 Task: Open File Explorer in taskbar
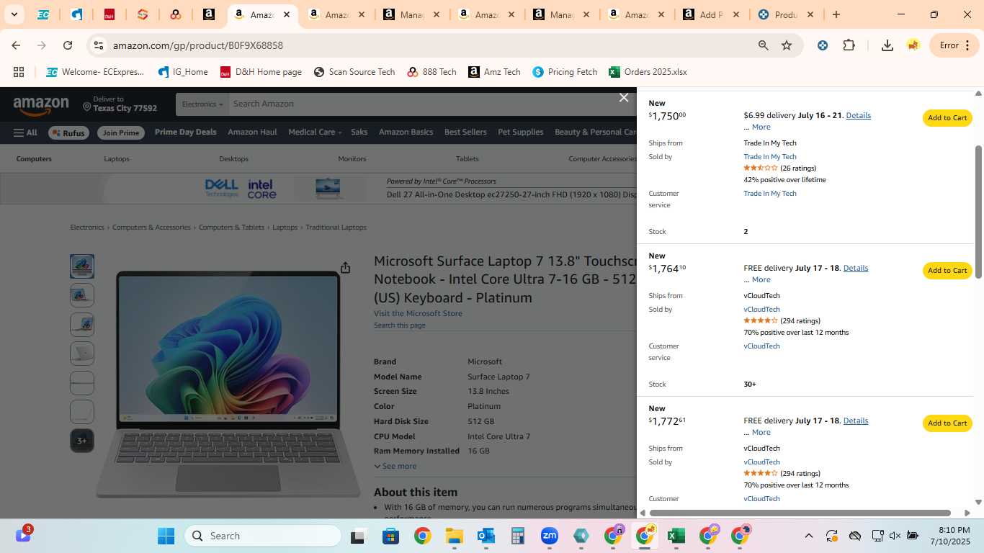(454, 536)
